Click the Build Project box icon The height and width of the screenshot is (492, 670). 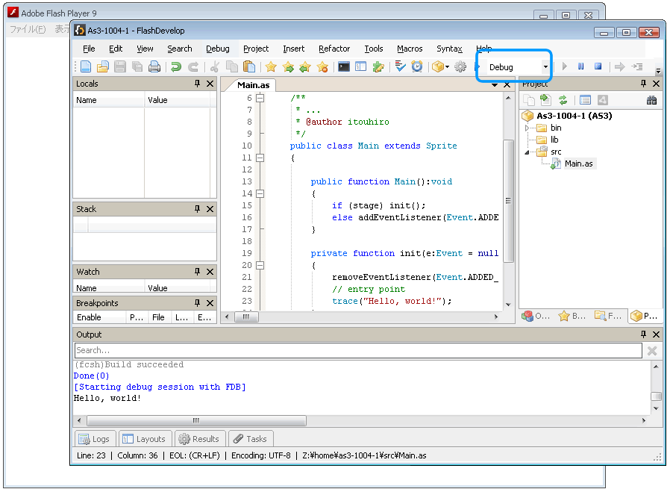click(x=438, y=66)
